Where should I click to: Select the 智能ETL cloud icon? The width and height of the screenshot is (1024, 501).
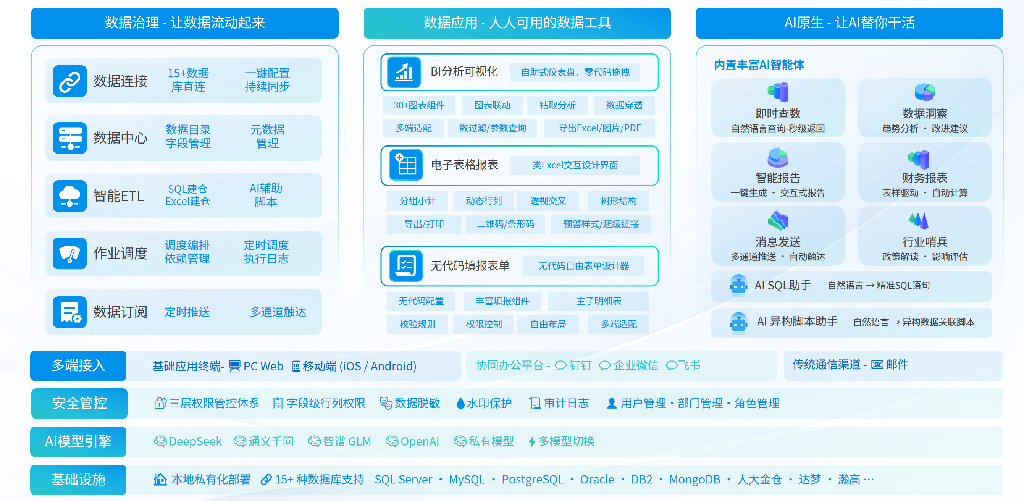(69, 196)
